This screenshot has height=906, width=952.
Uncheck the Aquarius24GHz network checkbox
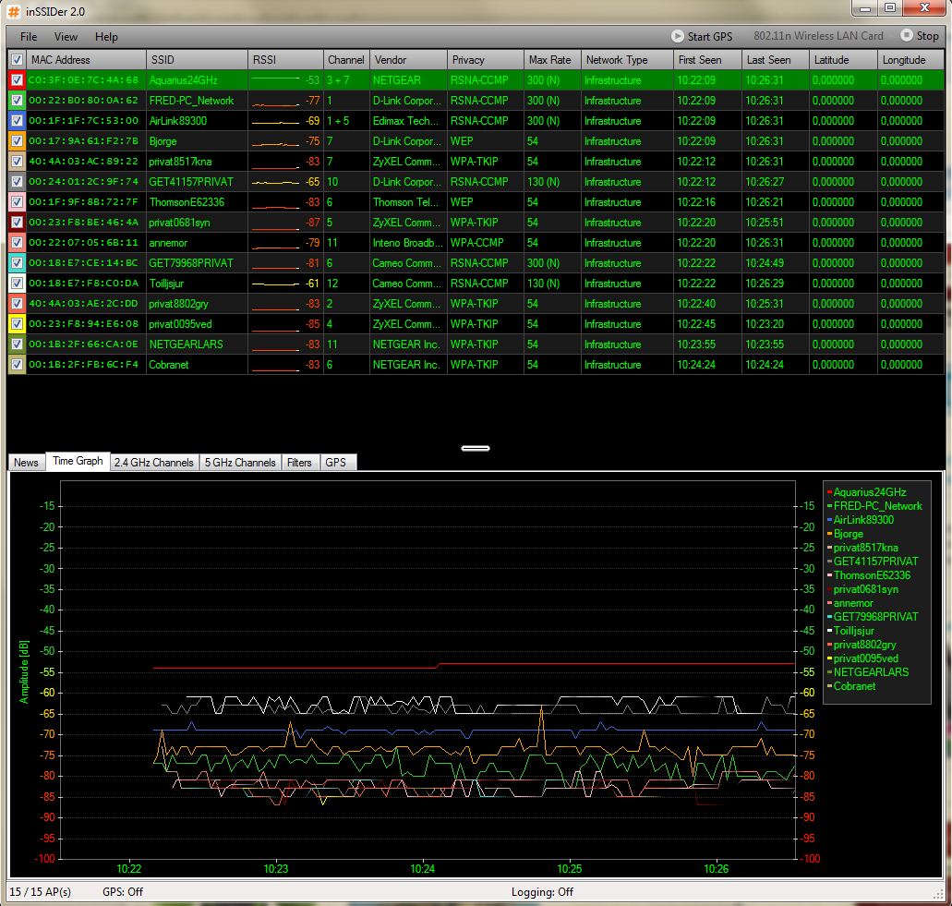(x=17, y=80)
